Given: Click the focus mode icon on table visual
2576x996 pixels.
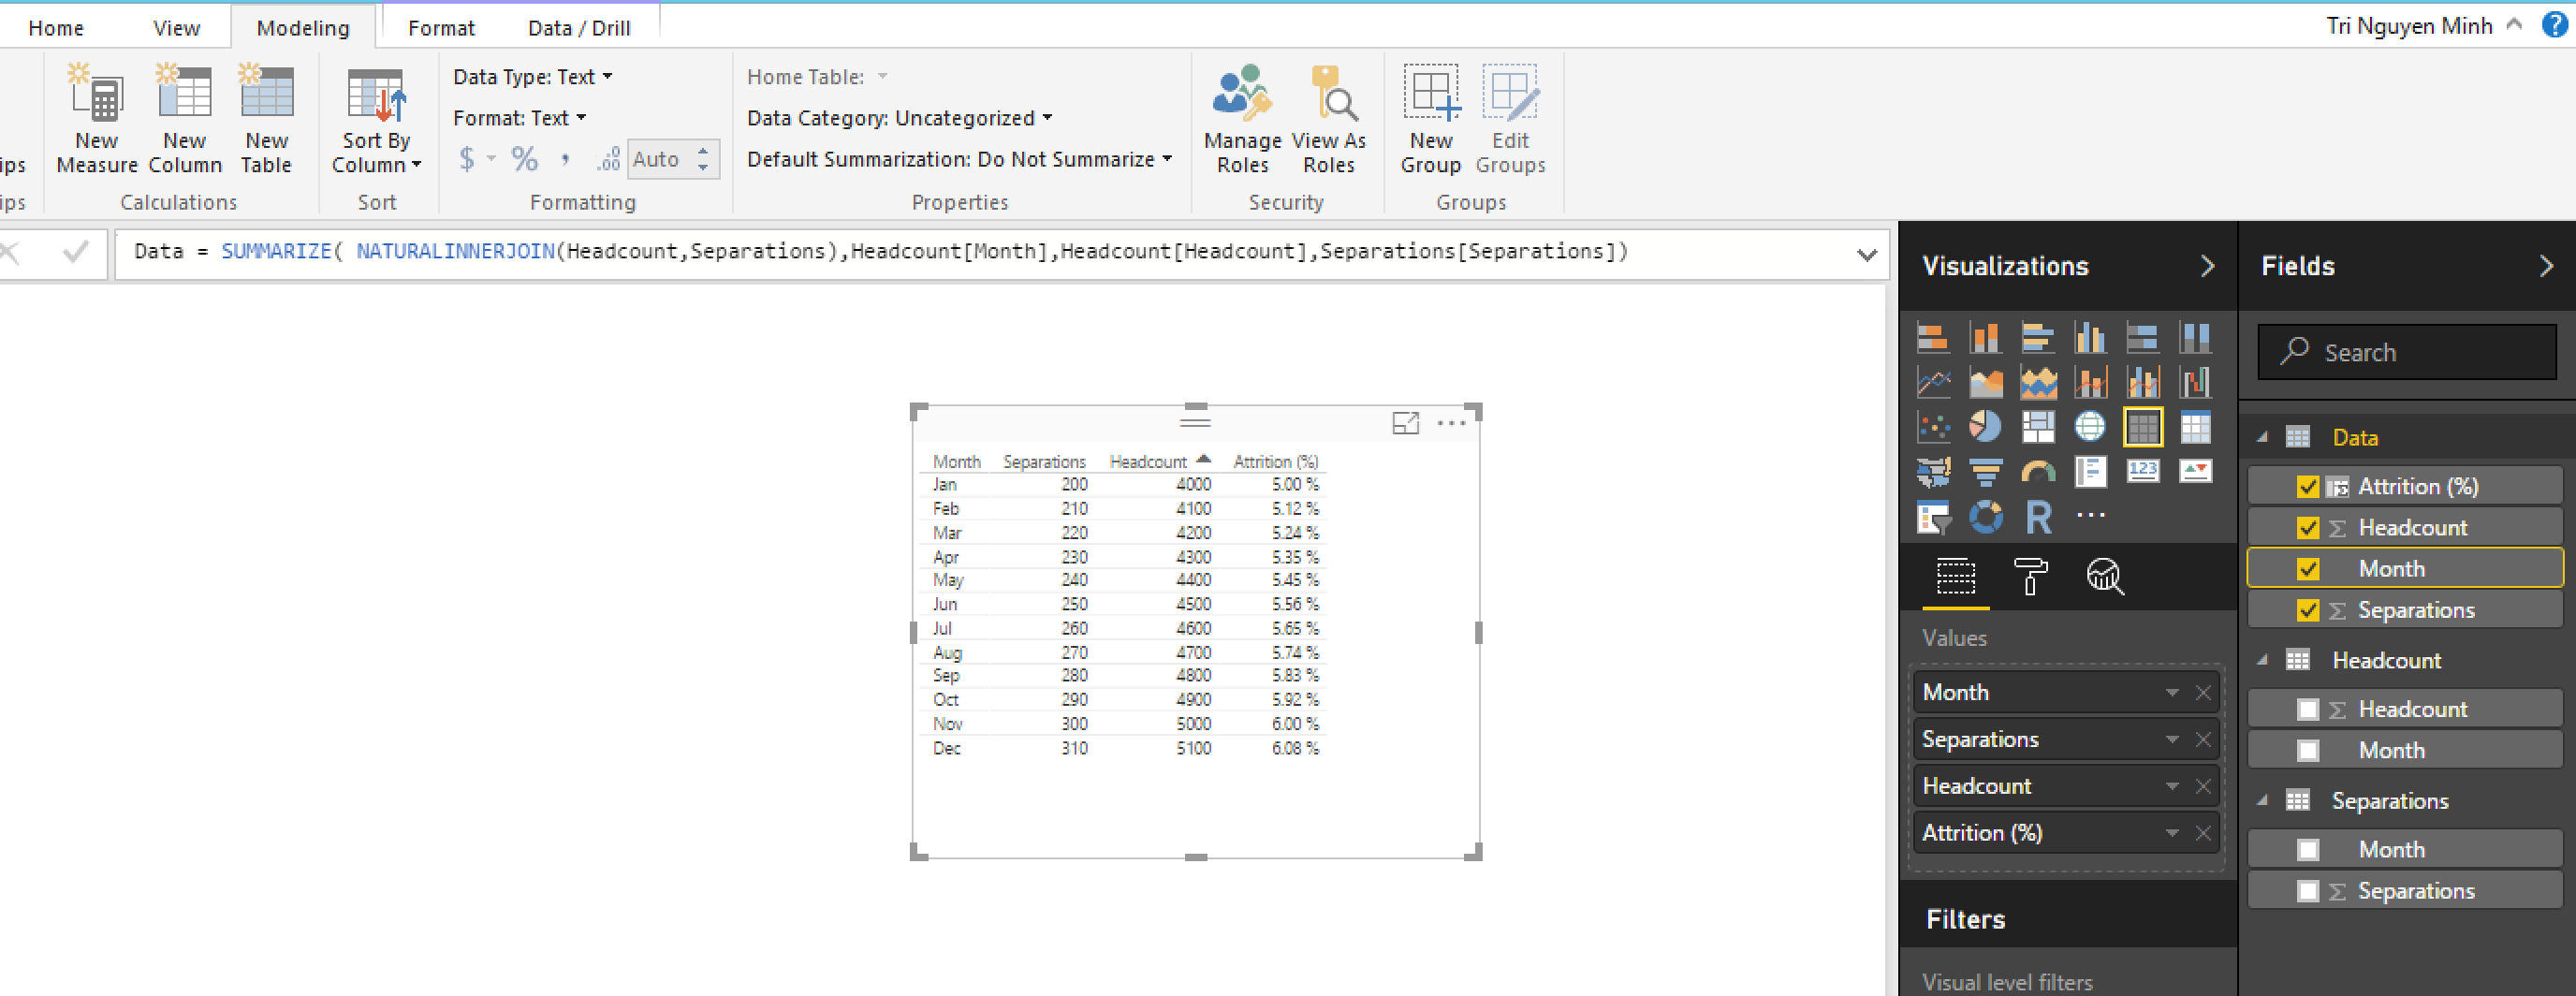Looking at the screenshot, I should 1405,423.
